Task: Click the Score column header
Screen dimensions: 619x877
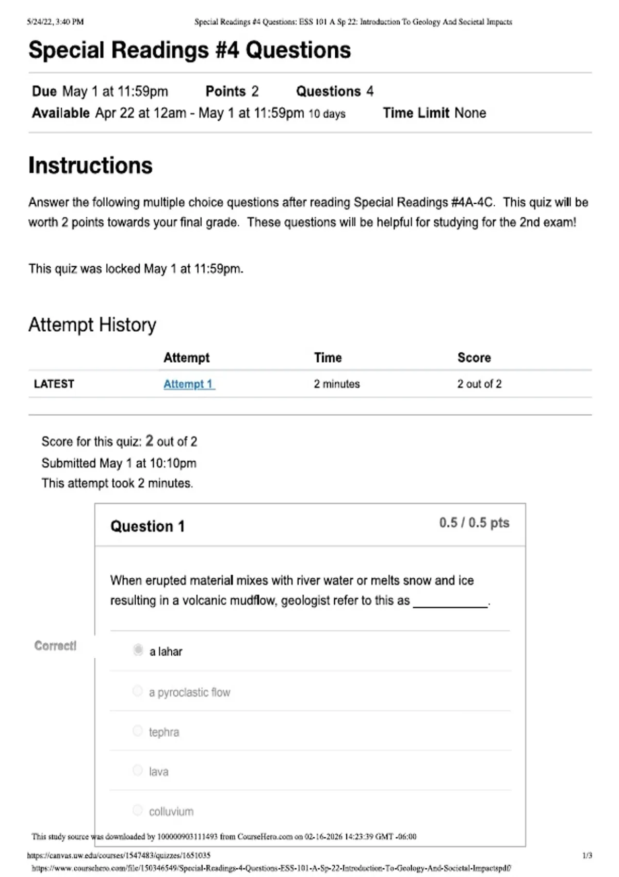Action: (474, 358)
